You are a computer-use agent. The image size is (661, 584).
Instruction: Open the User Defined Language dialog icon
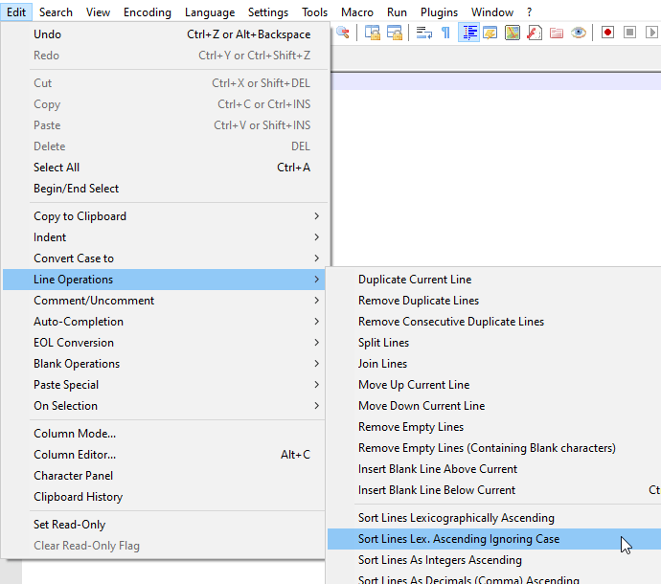point(490,33)
